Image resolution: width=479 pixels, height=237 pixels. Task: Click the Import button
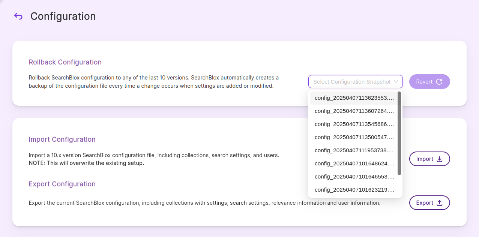tap(429, 159)
